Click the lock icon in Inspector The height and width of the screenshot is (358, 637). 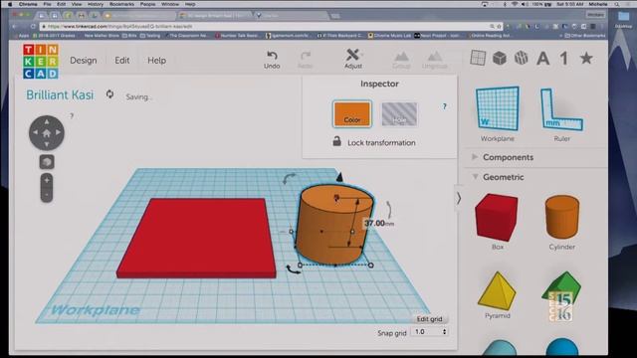[x=336, y=141]
